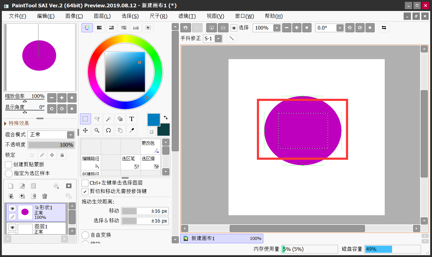Flip the canvas view horizontally
The height and width of the screenshot is (257, 432).
pos(384,28)
